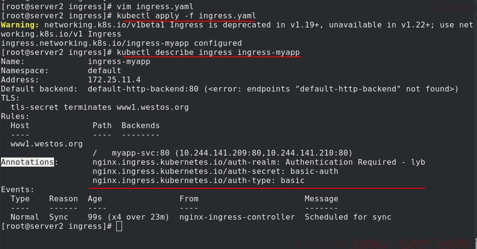Click the auth-realm annotation line
The image size is (477, 249).
click(259, 162)
